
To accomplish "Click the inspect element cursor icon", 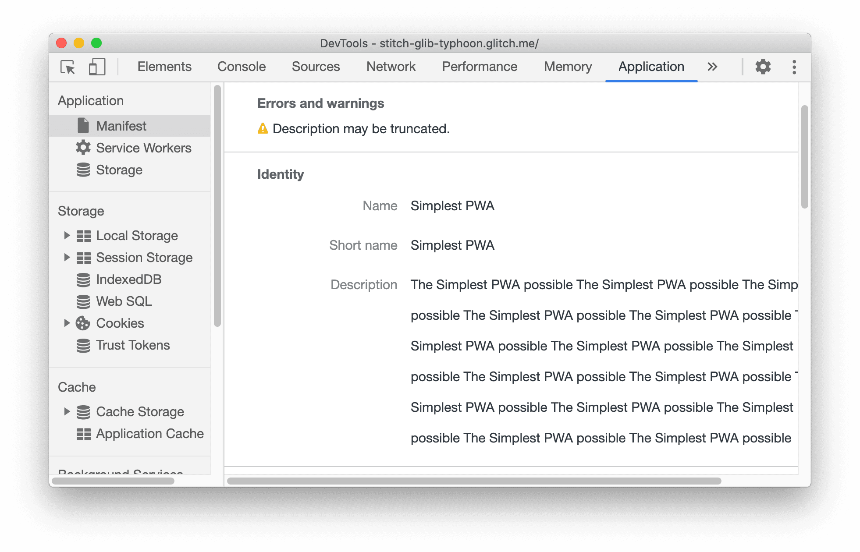I will tap(68, 67).
